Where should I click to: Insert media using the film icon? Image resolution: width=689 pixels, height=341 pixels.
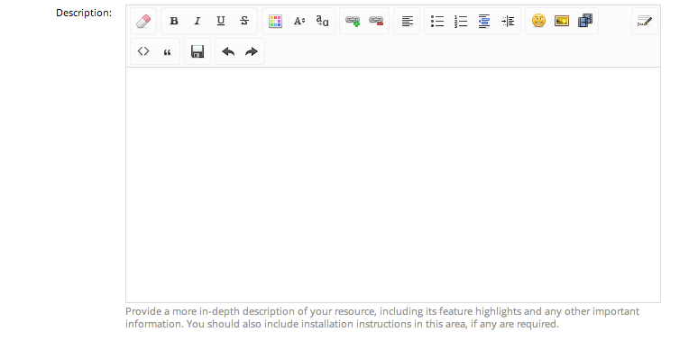point(585,21)
